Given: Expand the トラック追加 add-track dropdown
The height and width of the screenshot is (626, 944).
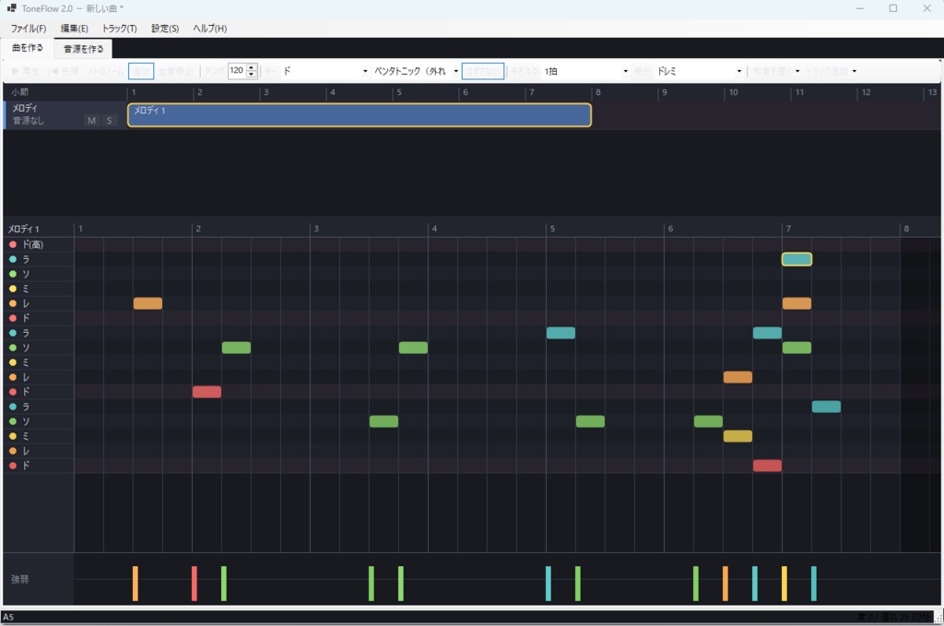Looking at the screenshot, I should (855, 71).
